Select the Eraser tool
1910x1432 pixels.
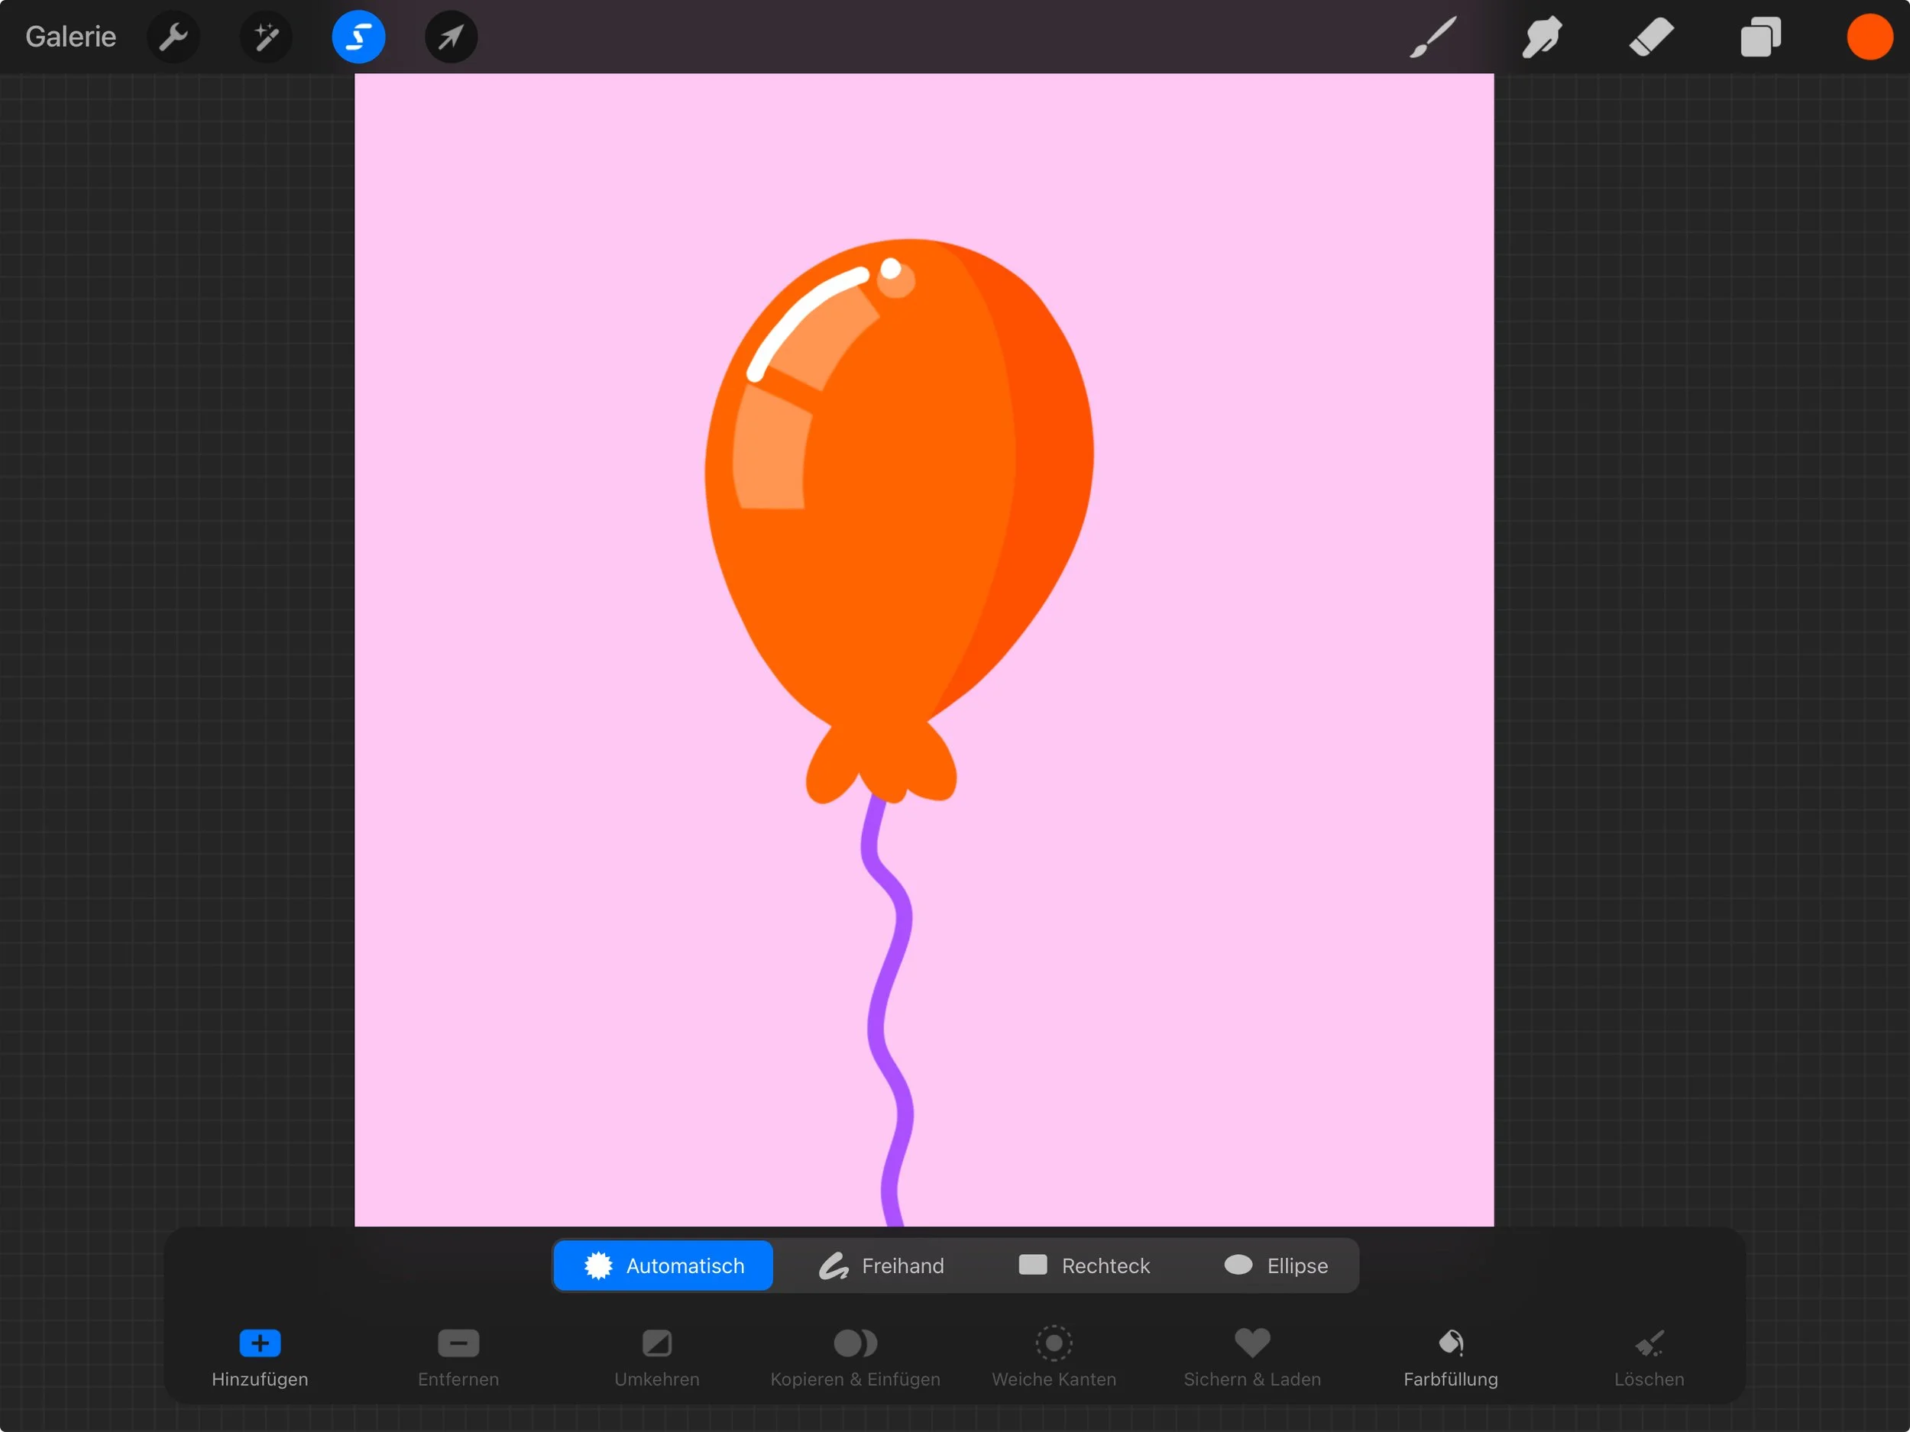tap(1651, 37)
